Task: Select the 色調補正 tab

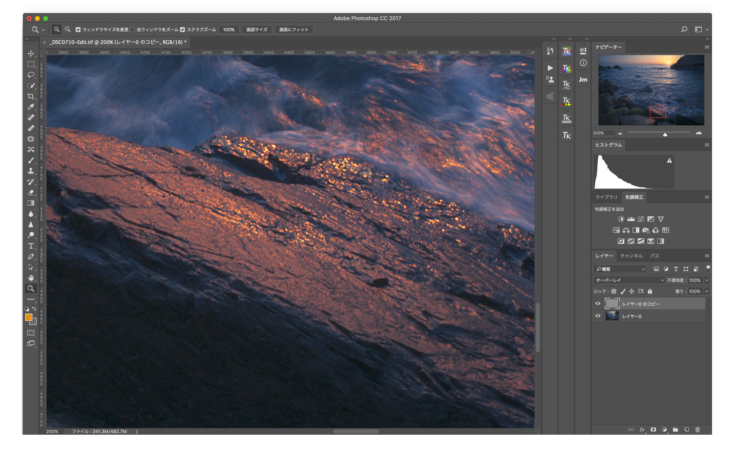Action: [634, 197]
